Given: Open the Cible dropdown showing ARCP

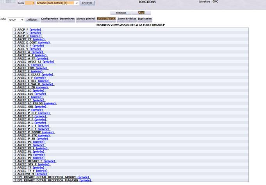Looking at the screenshot, I should coord(16,20).
